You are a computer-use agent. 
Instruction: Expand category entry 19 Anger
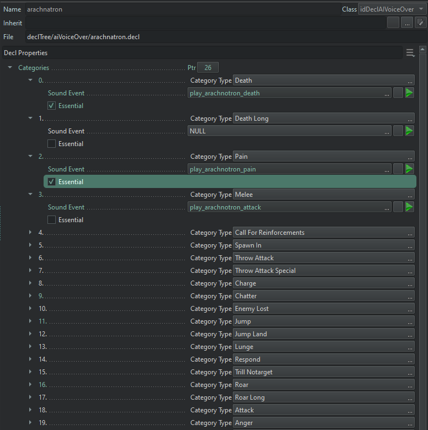30,422
